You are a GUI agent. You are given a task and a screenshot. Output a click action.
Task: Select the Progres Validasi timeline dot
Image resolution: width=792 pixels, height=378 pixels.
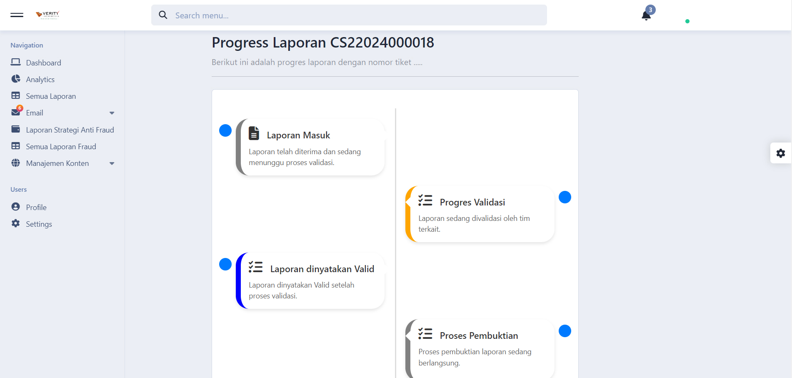[565, 197]
